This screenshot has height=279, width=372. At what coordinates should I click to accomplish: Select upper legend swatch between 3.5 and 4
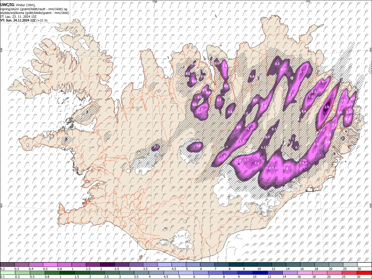[x=150, y=264]
